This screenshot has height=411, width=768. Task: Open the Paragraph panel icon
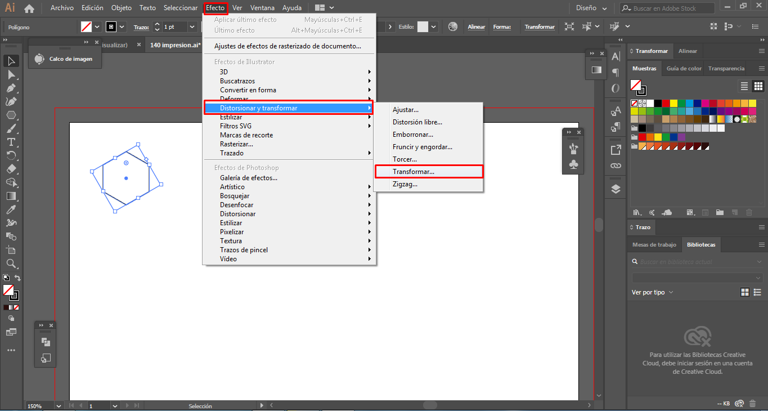(616, 73)
